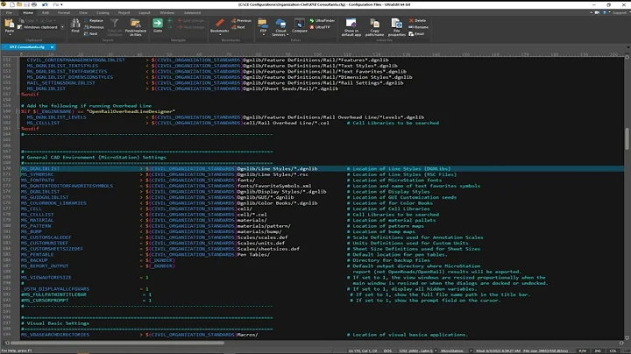This screenshot has width=631, height=354.
Task: Open Cloud Services
Action: [280, 26]
